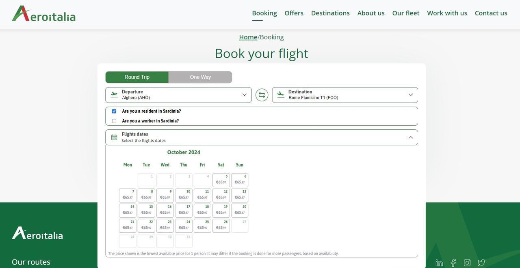Collapse the Flights dates calendar
Image resolution: width=520 pixels, height=268 pixels.
411,137
